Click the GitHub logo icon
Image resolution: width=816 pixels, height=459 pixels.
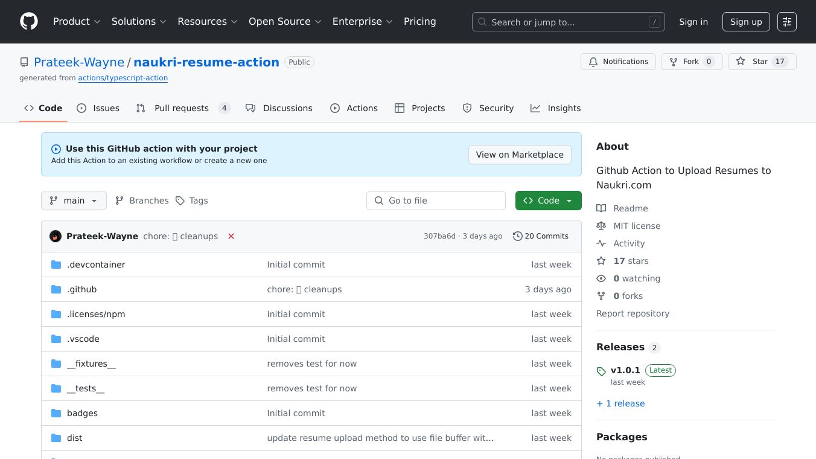(x=29, y=22)
